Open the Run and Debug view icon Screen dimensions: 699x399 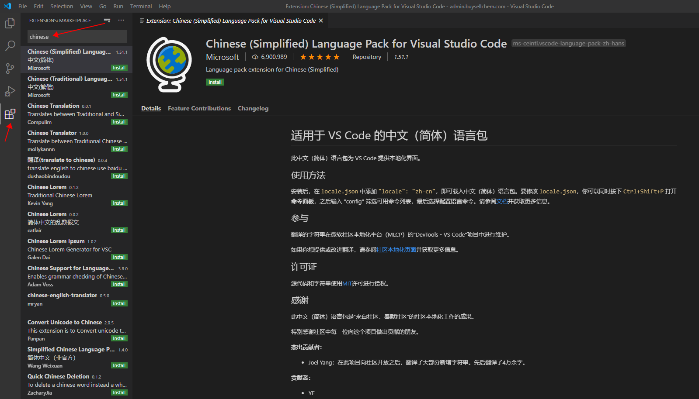(10, 91)
